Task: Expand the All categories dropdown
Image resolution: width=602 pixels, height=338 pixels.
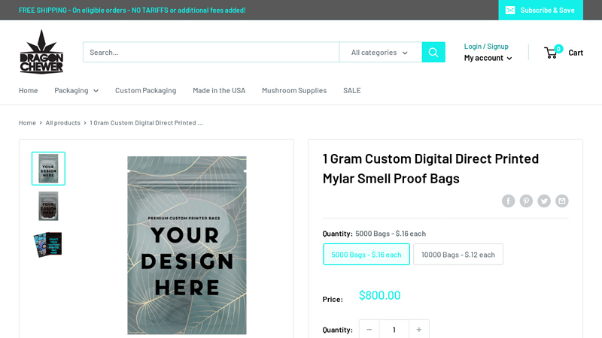Action: [380, 53]
